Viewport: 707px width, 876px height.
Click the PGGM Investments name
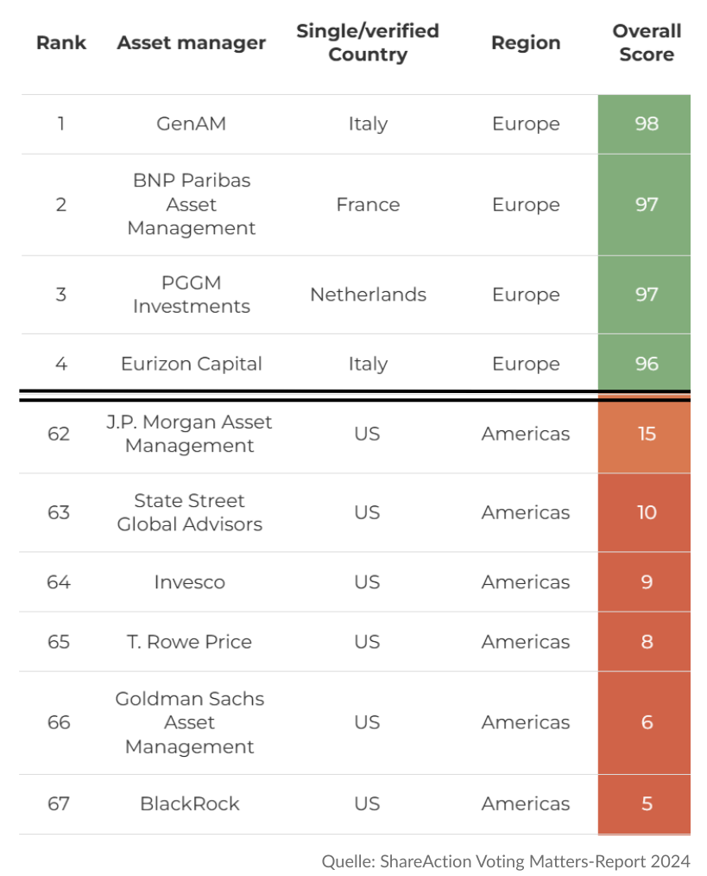(x=192, y=295)
